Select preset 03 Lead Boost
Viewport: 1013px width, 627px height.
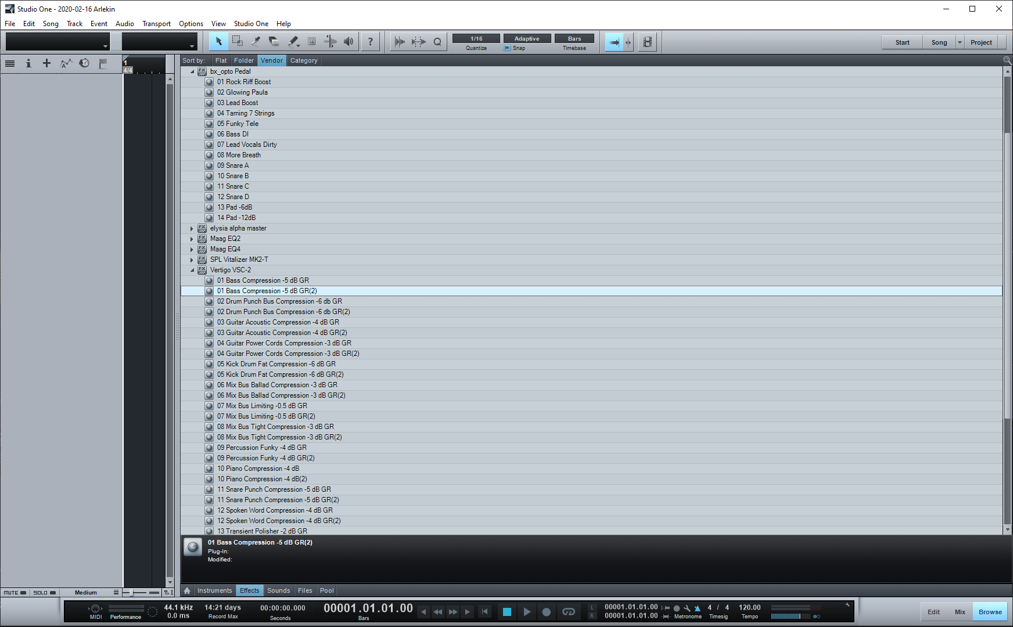point(238,103)
